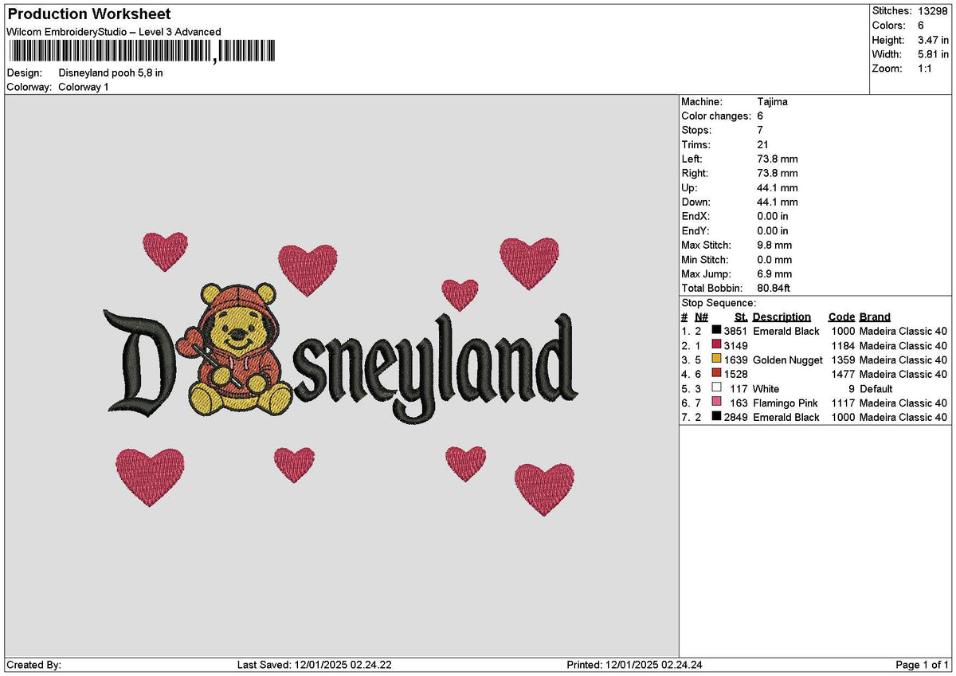The image size is (956, 676).
Task: Pick the Golden Nugget color swatch
Action: 717,360
